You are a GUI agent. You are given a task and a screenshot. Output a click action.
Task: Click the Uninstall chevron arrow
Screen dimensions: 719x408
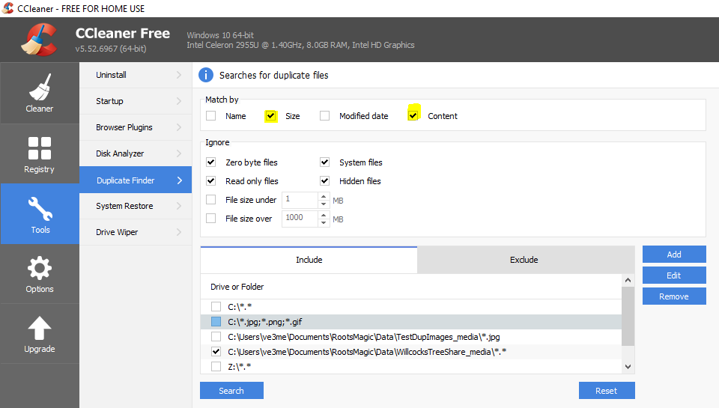pyautogui.click(x=179, y=75)
